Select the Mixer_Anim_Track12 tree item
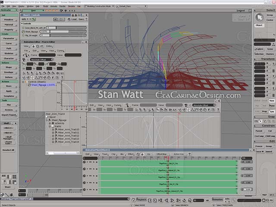 69,135
